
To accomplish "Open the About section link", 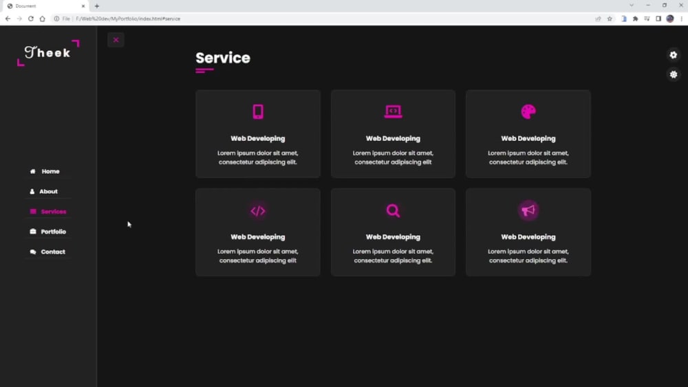I will coord(48,192).
